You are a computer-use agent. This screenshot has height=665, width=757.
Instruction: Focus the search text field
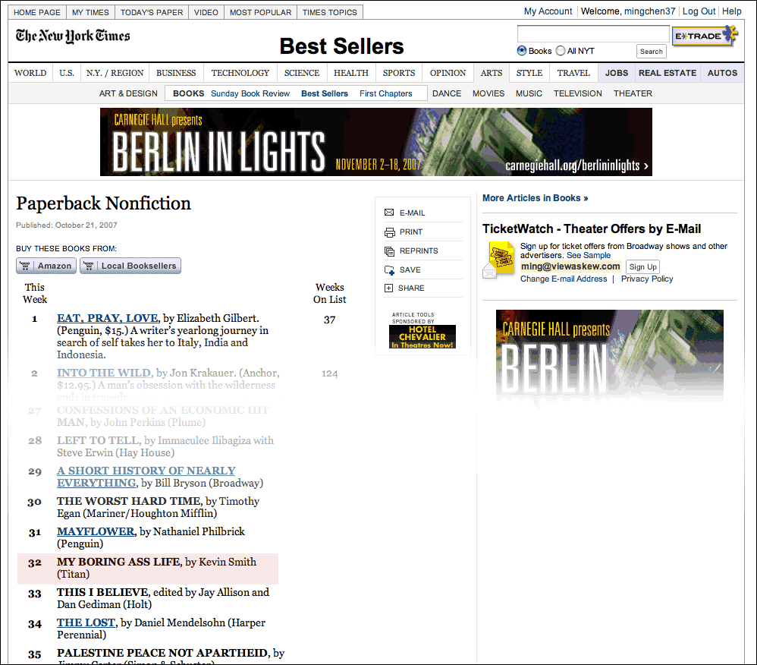[x=593, y=34]
